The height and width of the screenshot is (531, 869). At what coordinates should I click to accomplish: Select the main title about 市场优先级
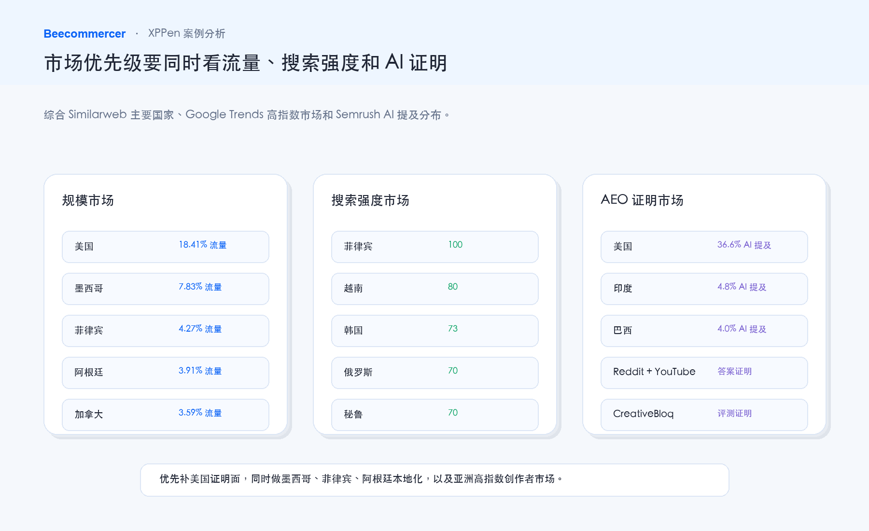pos(246,63)
